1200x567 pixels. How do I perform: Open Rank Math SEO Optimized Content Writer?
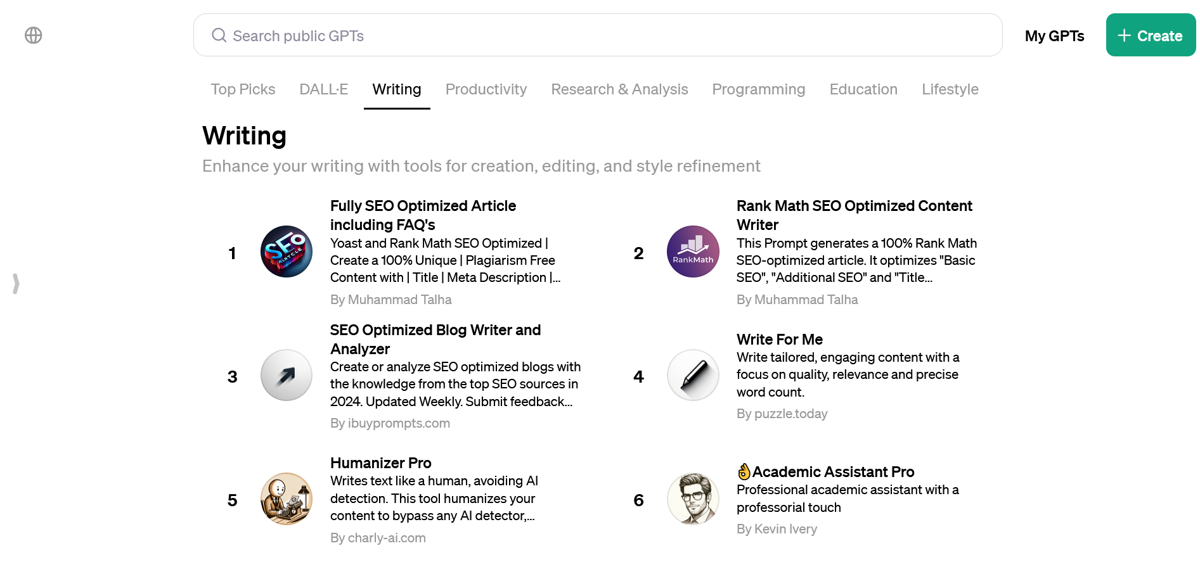point(854,215)
